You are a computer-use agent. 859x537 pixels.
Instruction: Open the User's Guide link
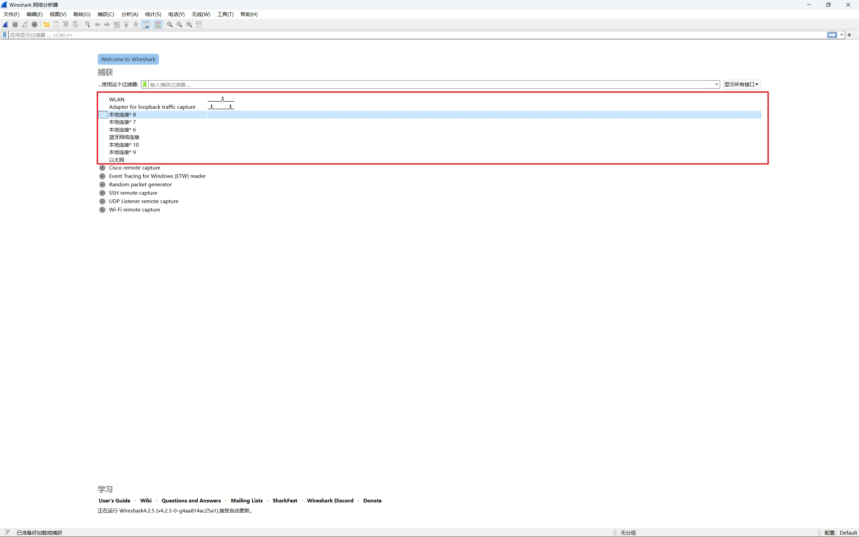pos(114,500)
